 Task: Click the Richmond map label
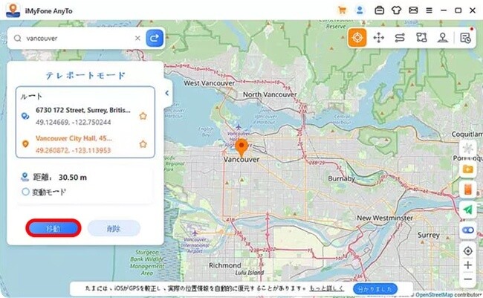225,265
